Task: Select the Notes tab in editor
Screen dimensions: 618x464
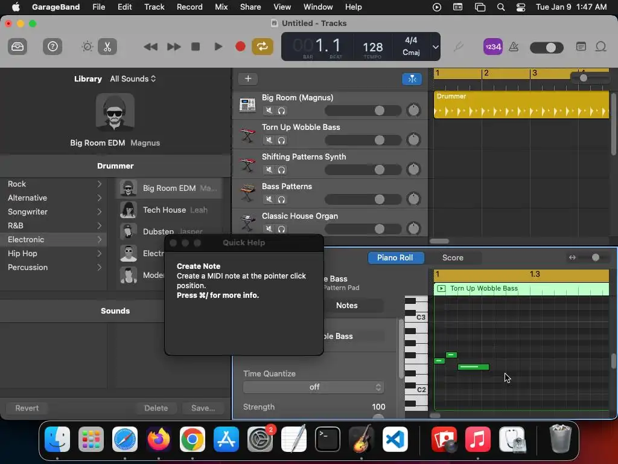Action: (x=346, y=305)
